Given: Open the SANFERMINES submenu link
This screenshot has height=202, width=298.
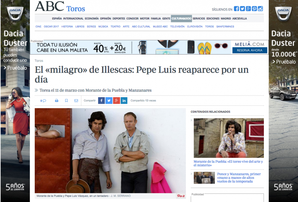Looking at the screenshot, I should [x=225, y=26].
